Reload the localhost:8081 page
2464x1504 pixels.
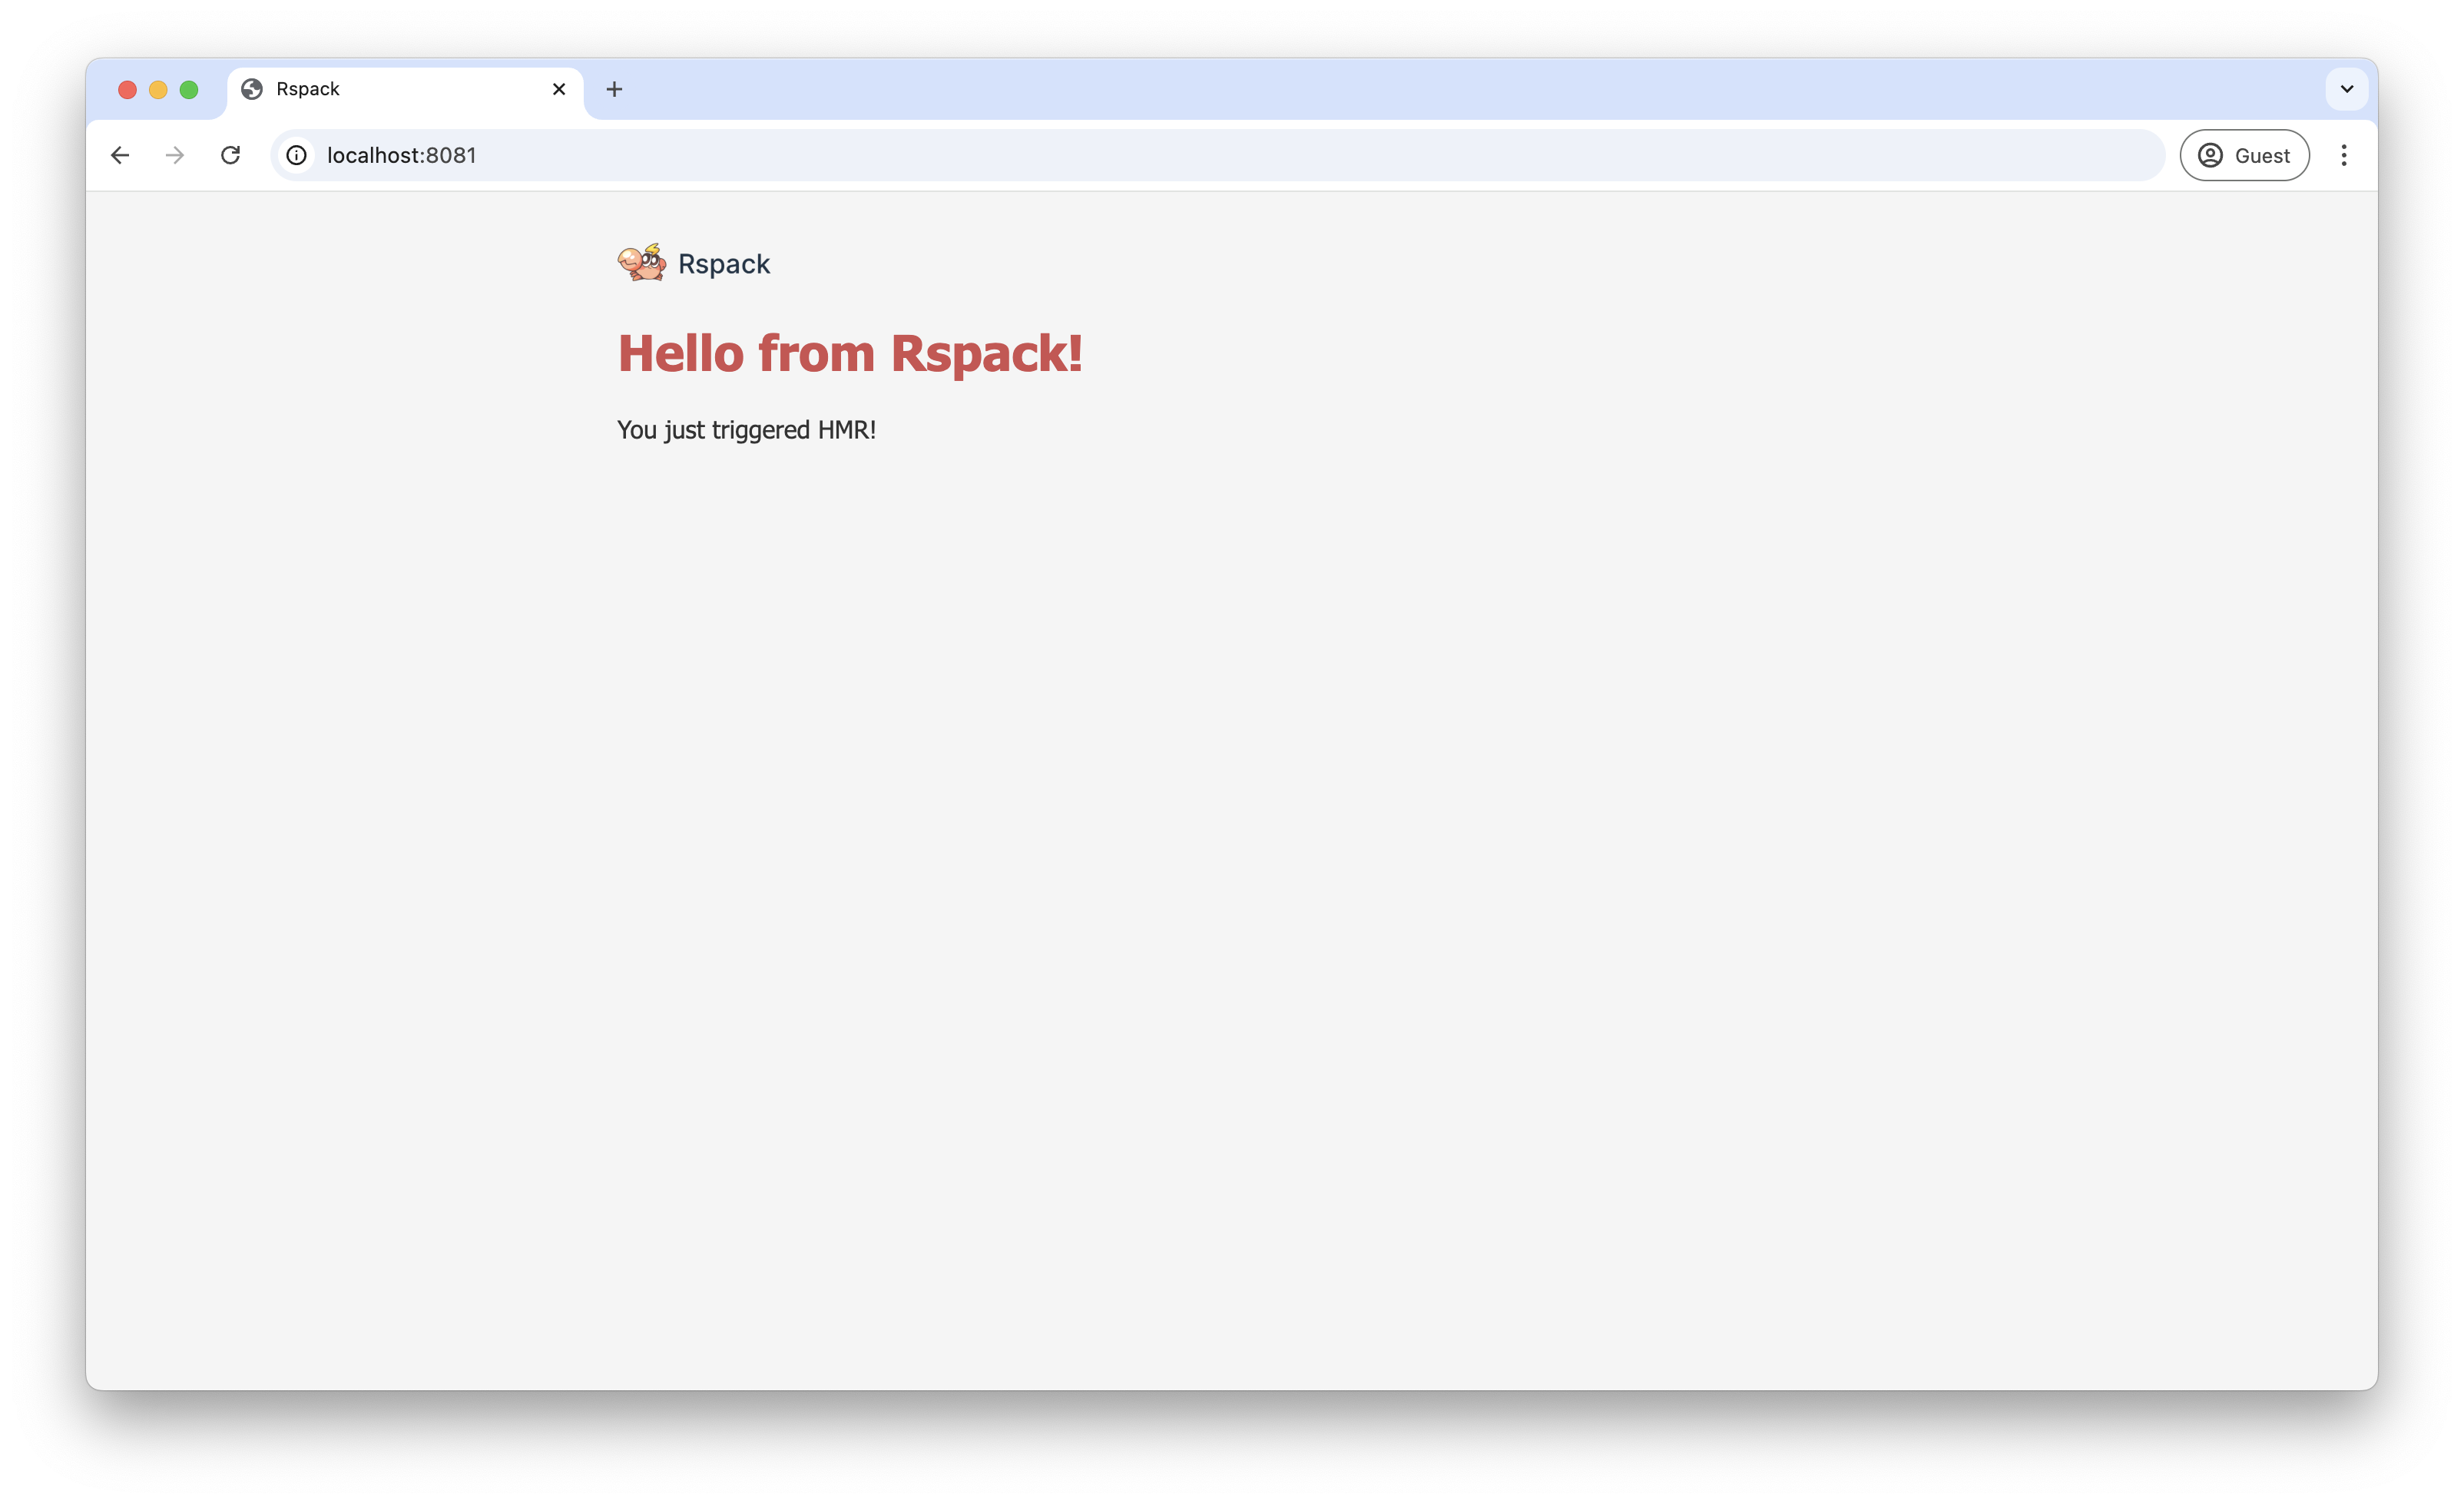click(x=231, y=155)
